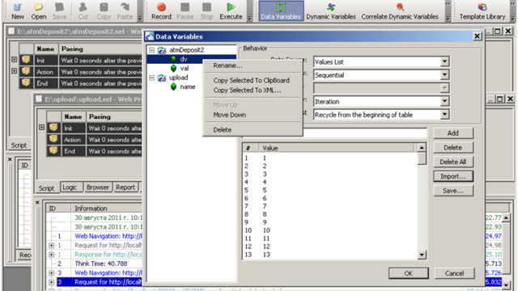Open the Template Library

tap(482, 11)
